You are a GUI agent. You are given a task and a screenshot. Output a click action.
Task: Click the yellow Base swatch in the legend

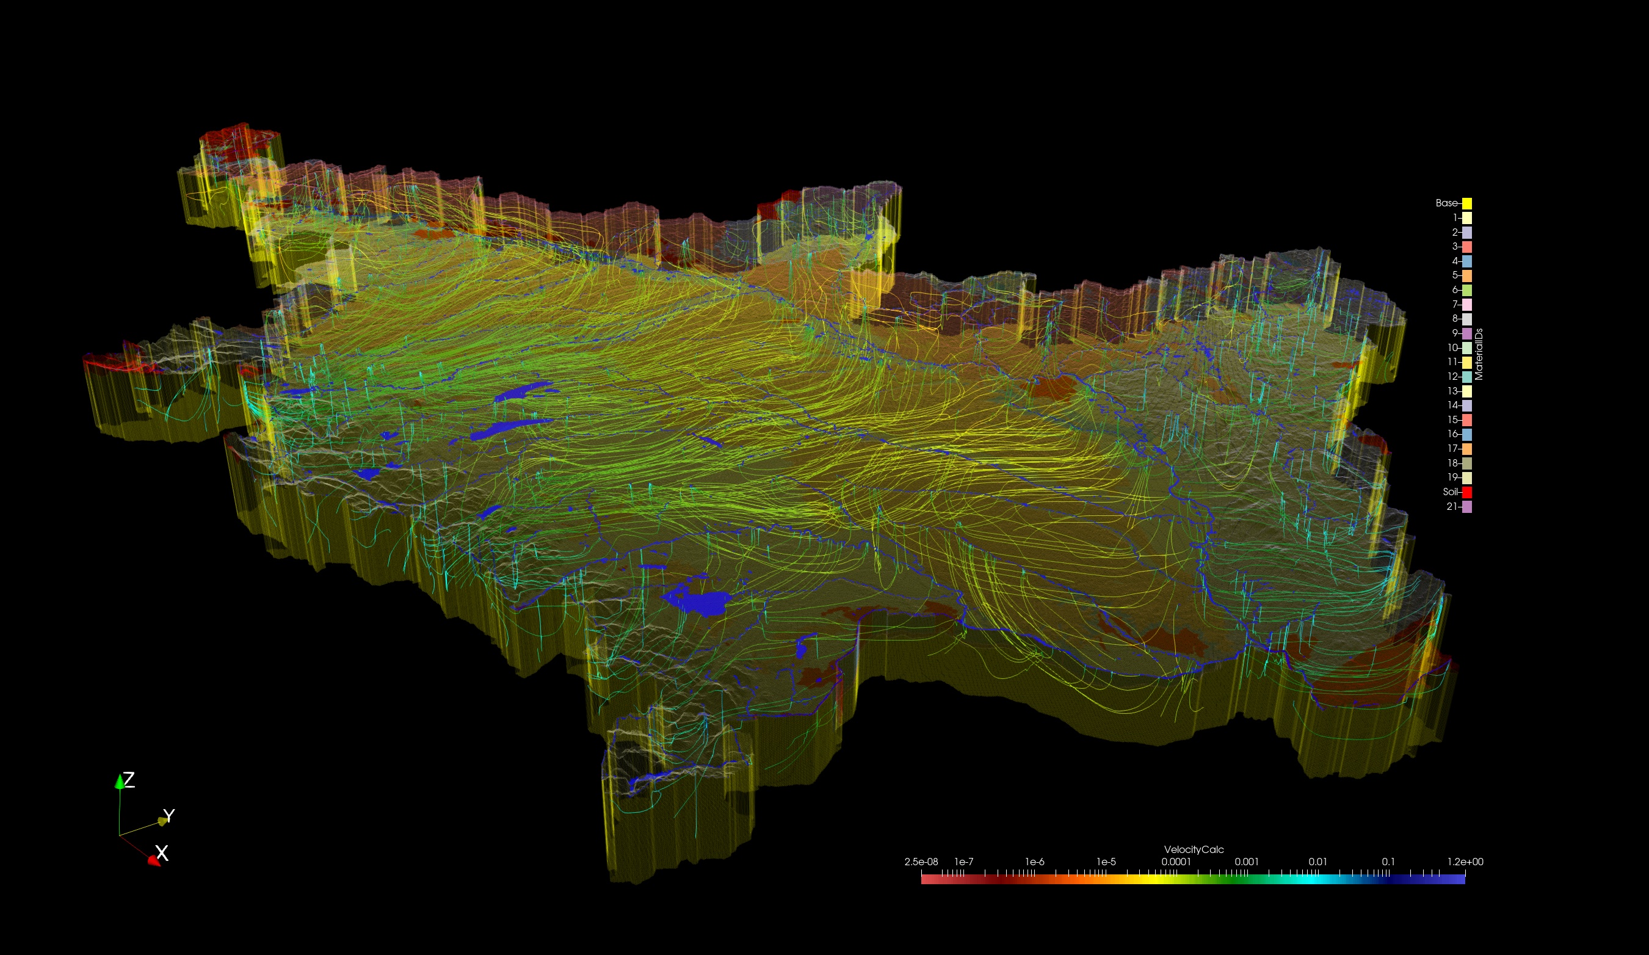pos(1467,203)
